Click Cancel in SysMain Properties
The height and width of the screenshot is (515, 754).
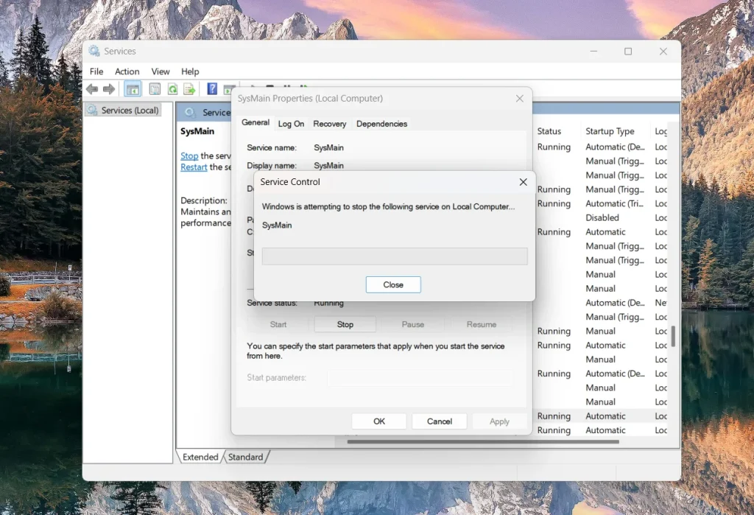point(440,421)
